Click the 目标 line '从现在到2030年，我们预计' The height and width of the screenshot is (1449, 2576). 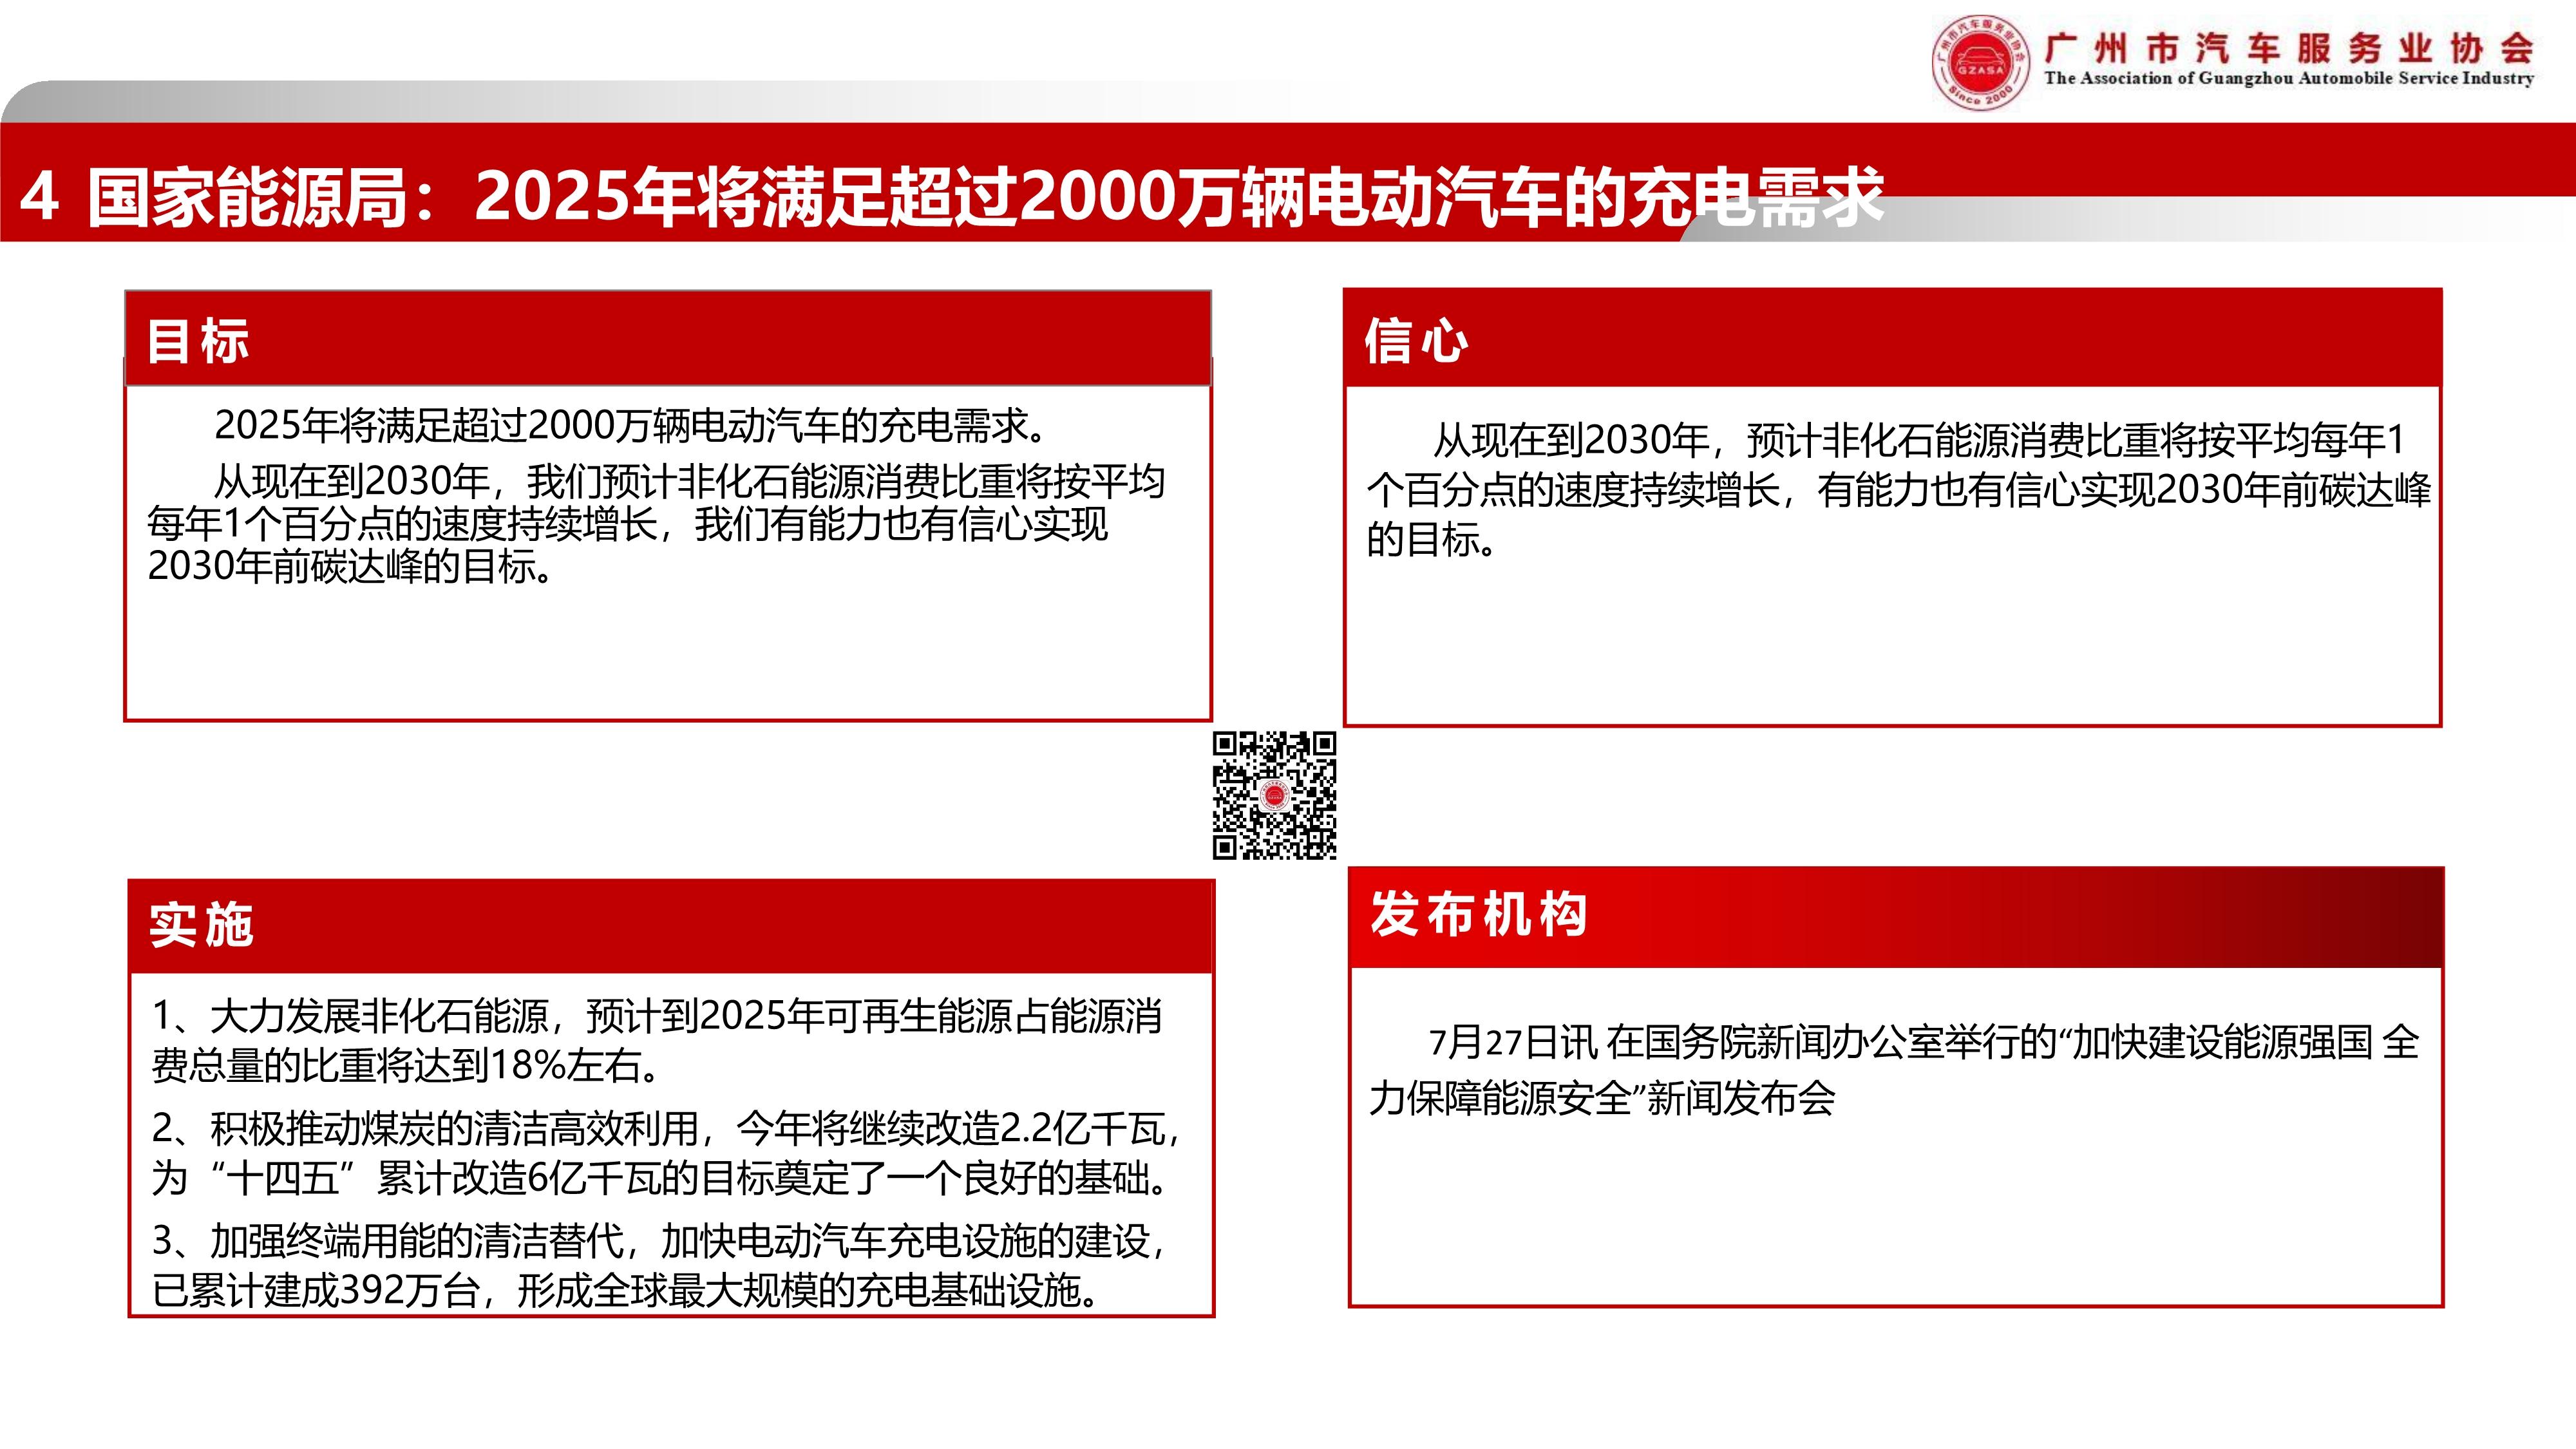(x=689, y=482)
